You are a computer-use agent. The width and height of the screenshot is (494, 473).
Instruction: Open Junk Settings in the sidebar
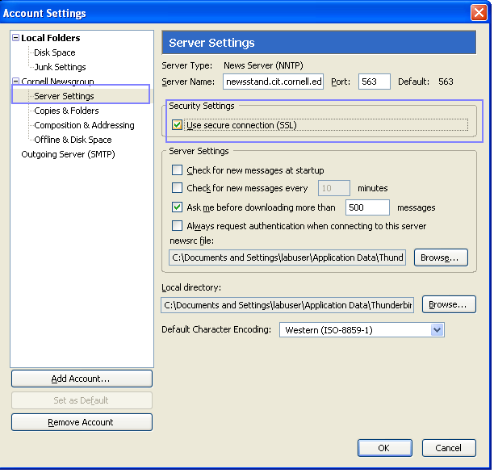click(x=60, y=67)
